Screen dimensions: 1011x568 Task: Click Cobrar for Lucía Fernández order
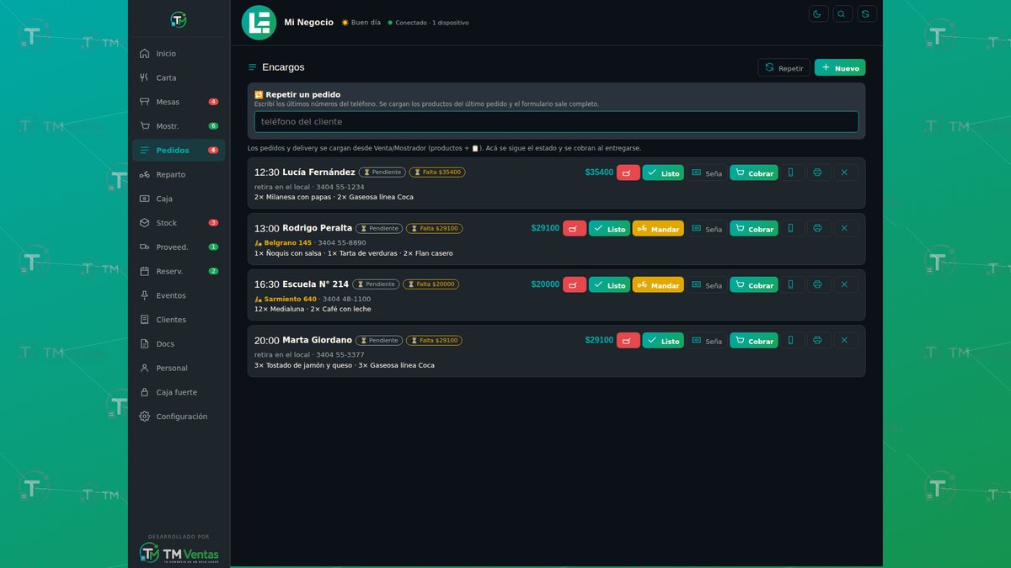[754, 173]
